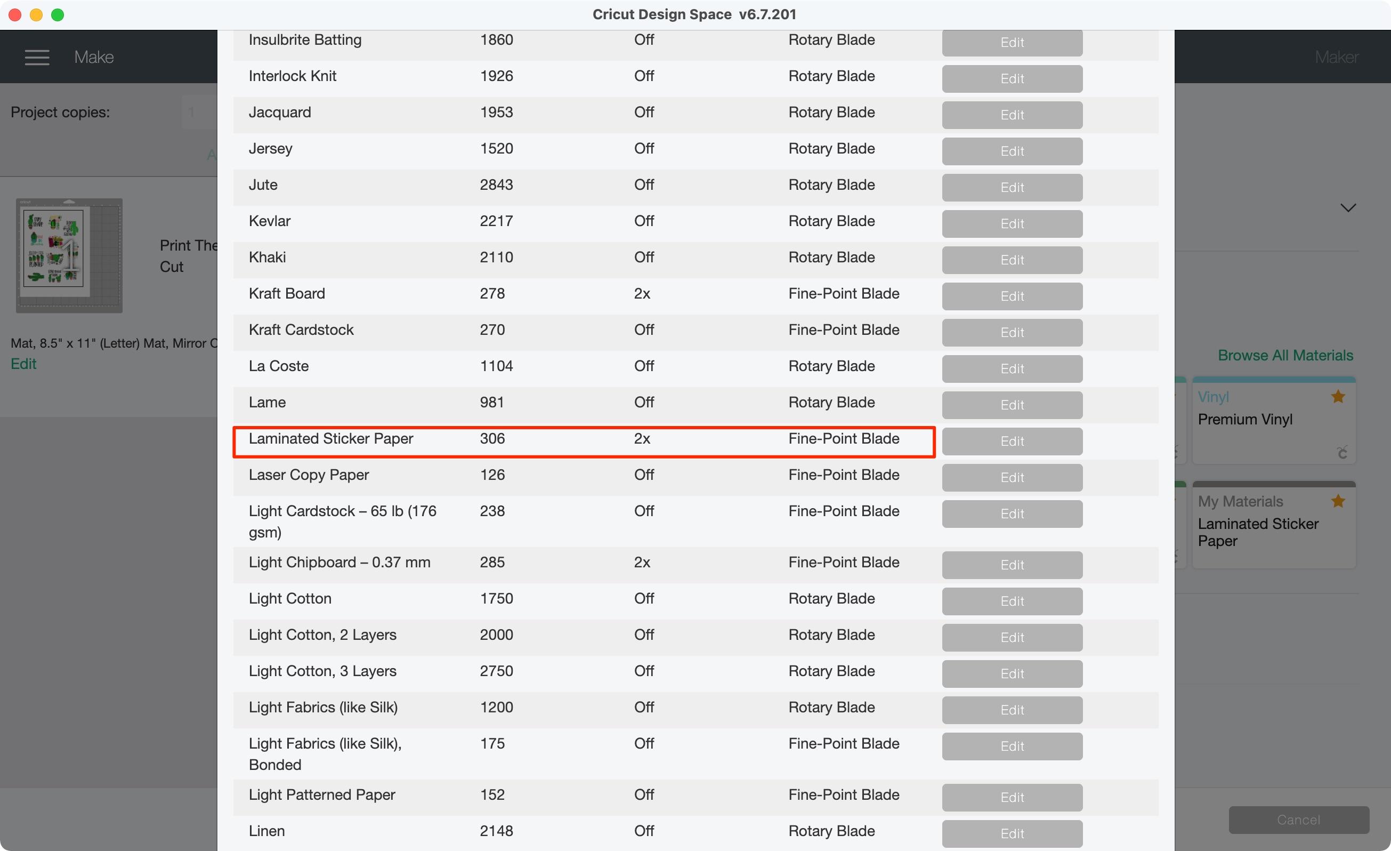Click Edit for Interlock Knit
Viewport: 1391px width, 851px height.
(x=1012, y=78)
